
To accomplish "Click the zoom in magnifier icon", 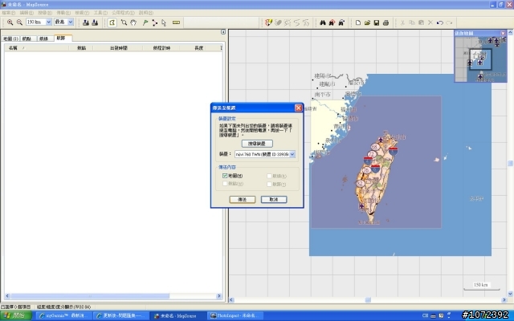I will 10,22.
